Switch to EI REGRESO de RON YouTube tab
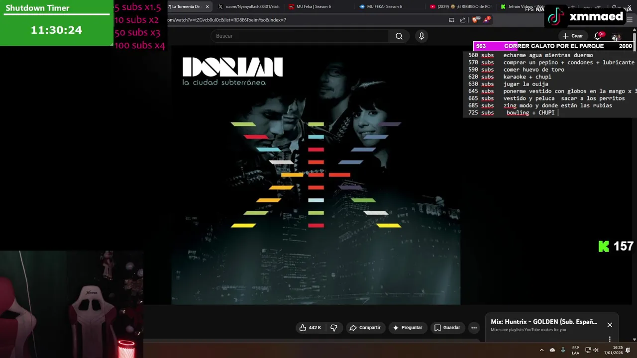Screen dimensions: 637x358 (461, 6)
